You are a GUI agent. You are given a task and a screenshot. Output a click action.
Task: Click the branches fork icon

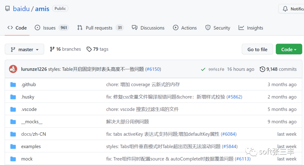52,49
